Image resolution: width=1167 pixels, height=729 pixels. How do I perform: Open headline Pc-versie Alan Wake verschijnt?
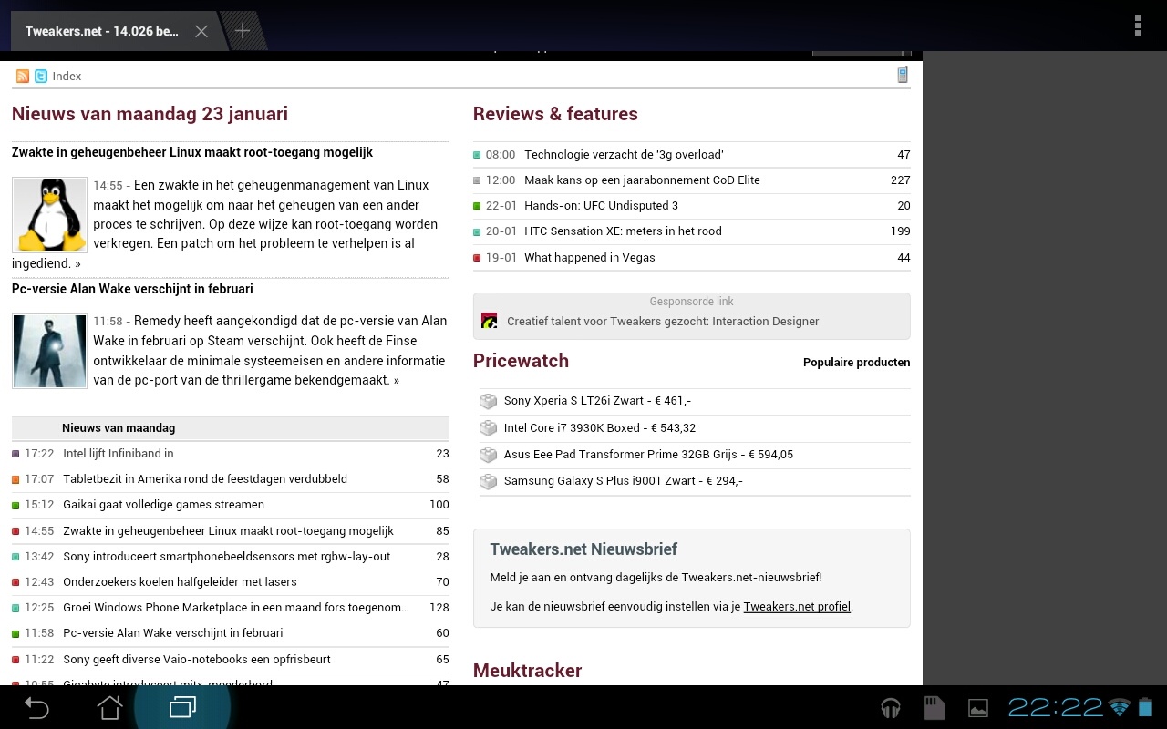pos(132,289)
